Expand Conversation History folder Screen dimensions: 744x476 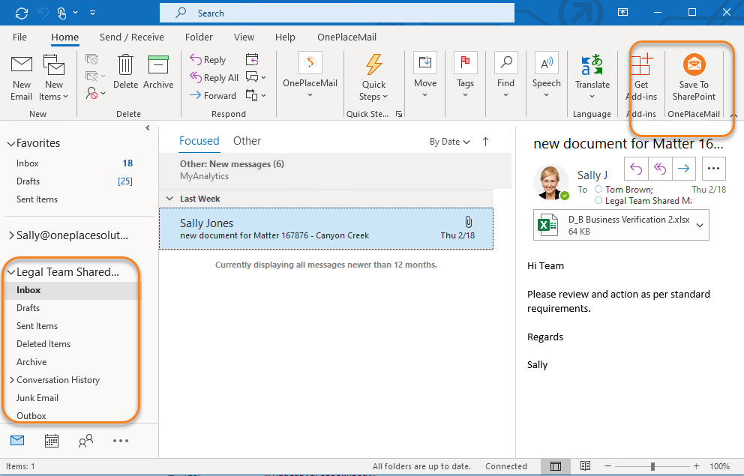click(12, 380)
